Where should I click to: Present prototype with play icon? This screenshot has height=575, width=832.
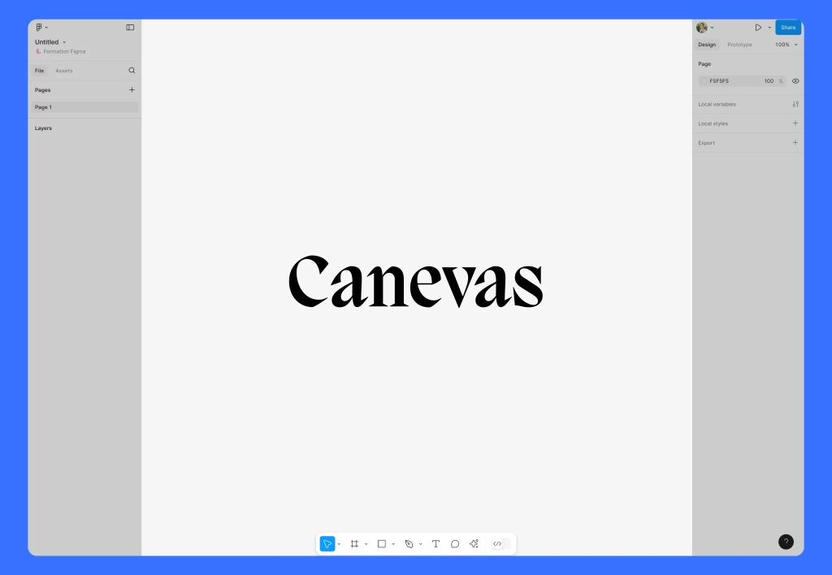point(758,27)
